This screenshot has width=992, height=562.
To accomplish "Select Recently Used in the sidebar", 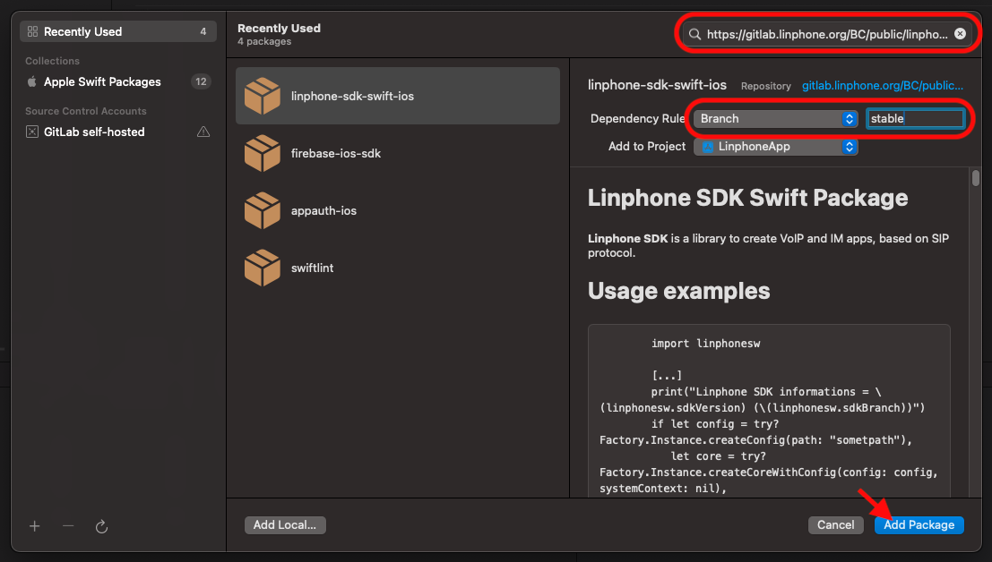I will (x=82, y=31).
